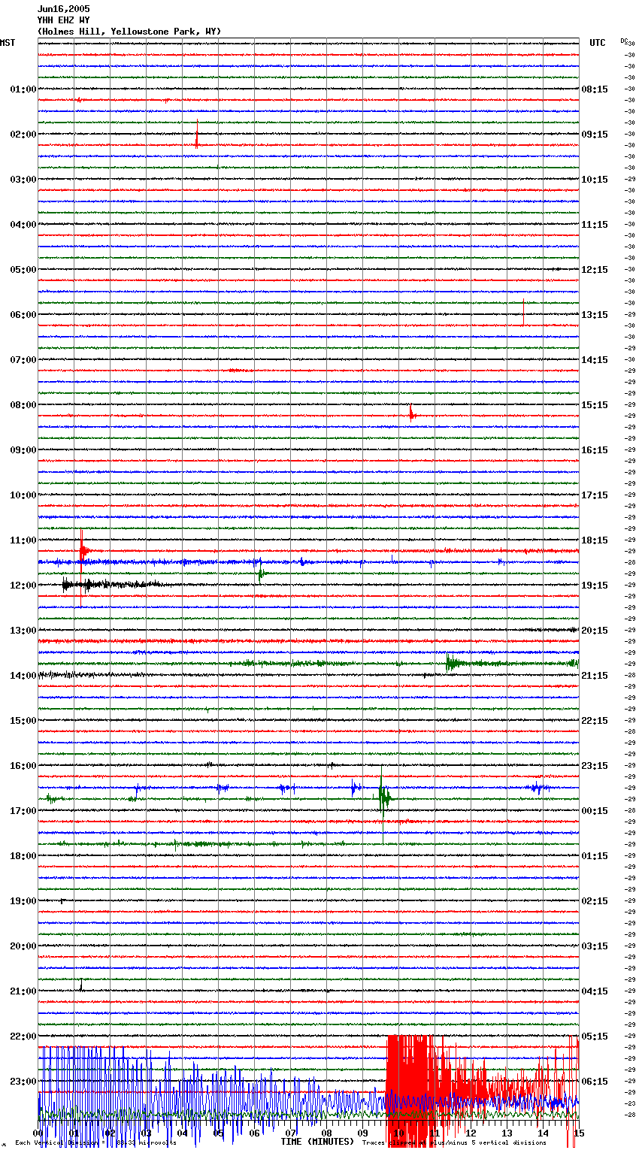Select the 18:00 MST time label

pos(23,856)
